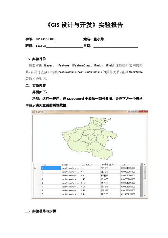This screenshot has width=168, height=238.
Task: Click the class number 111503
Action: coord(41,46)
